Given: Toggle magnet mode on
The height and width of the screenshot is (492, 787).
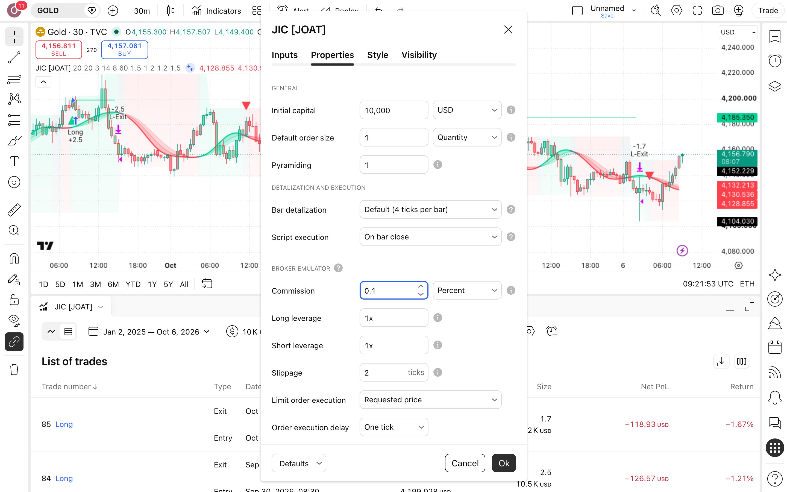Looking at the screenshot, I should 14,258.
